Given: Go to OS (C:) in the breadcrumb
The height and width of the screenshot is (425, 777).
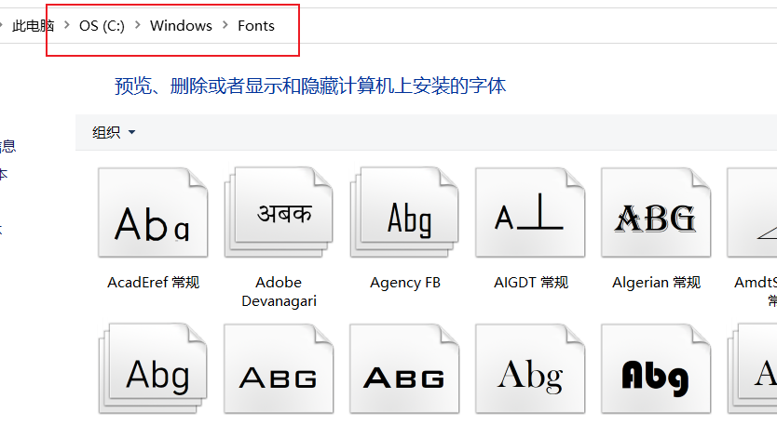Looking at the screenshot, I should pyautogui.click(x=102, y=25).
